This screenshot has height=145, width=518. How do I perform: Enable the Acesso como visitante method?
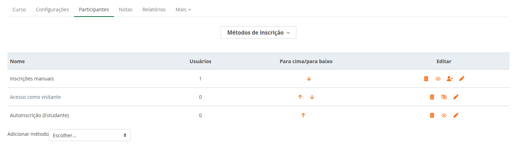(x=444, y=97)
